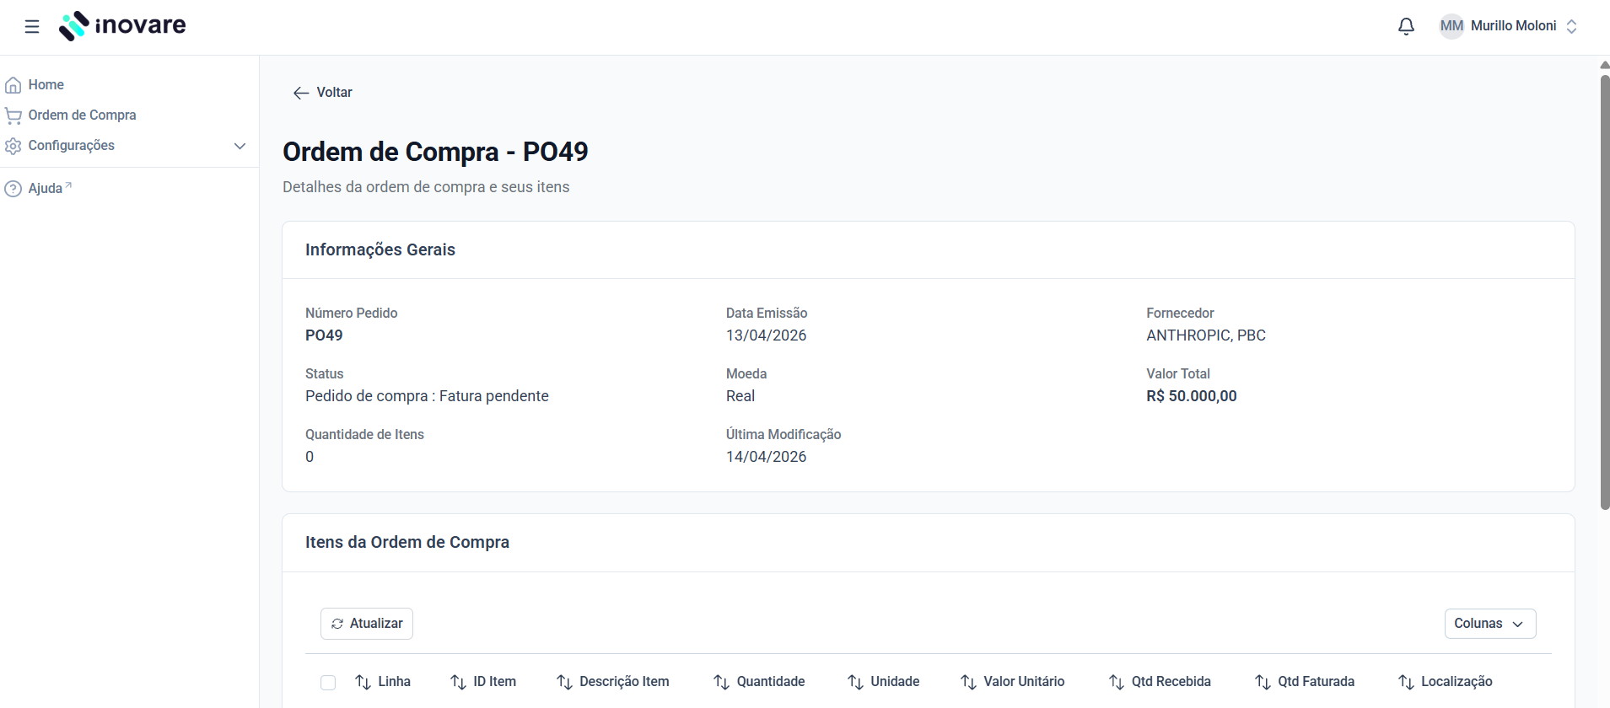The image size is (1610, 708).
Task: Click the back arrow icon
Action: coord(301,93)
